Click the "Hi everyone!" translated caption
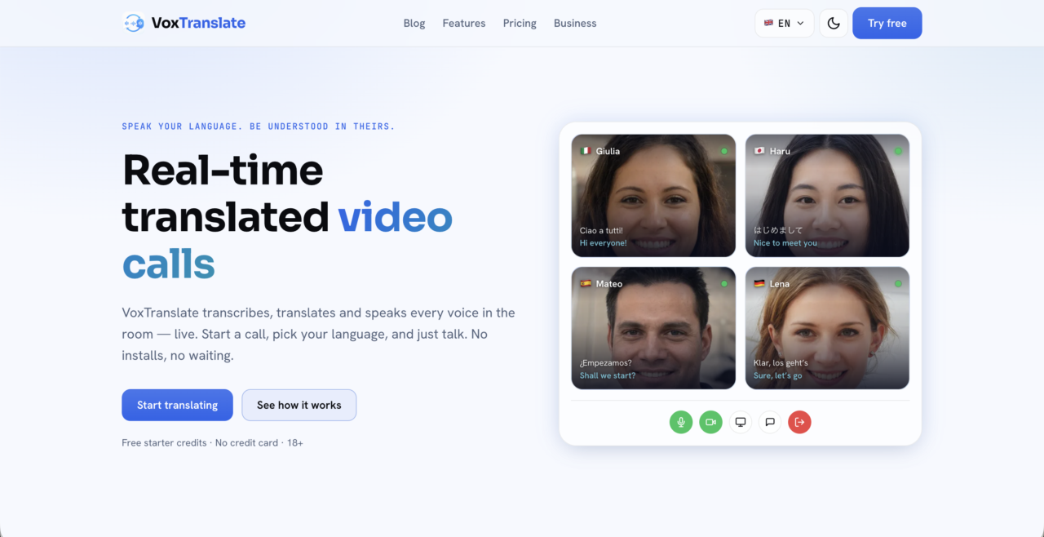 [x=603, y=243]
